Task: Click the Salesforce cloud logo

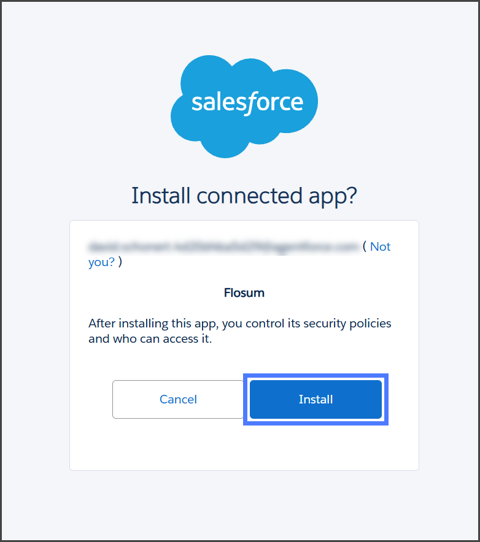Action: point(244,106)
